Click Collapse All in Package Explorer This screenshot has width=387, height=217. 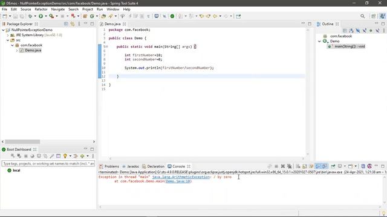click(x=66, y=24)
